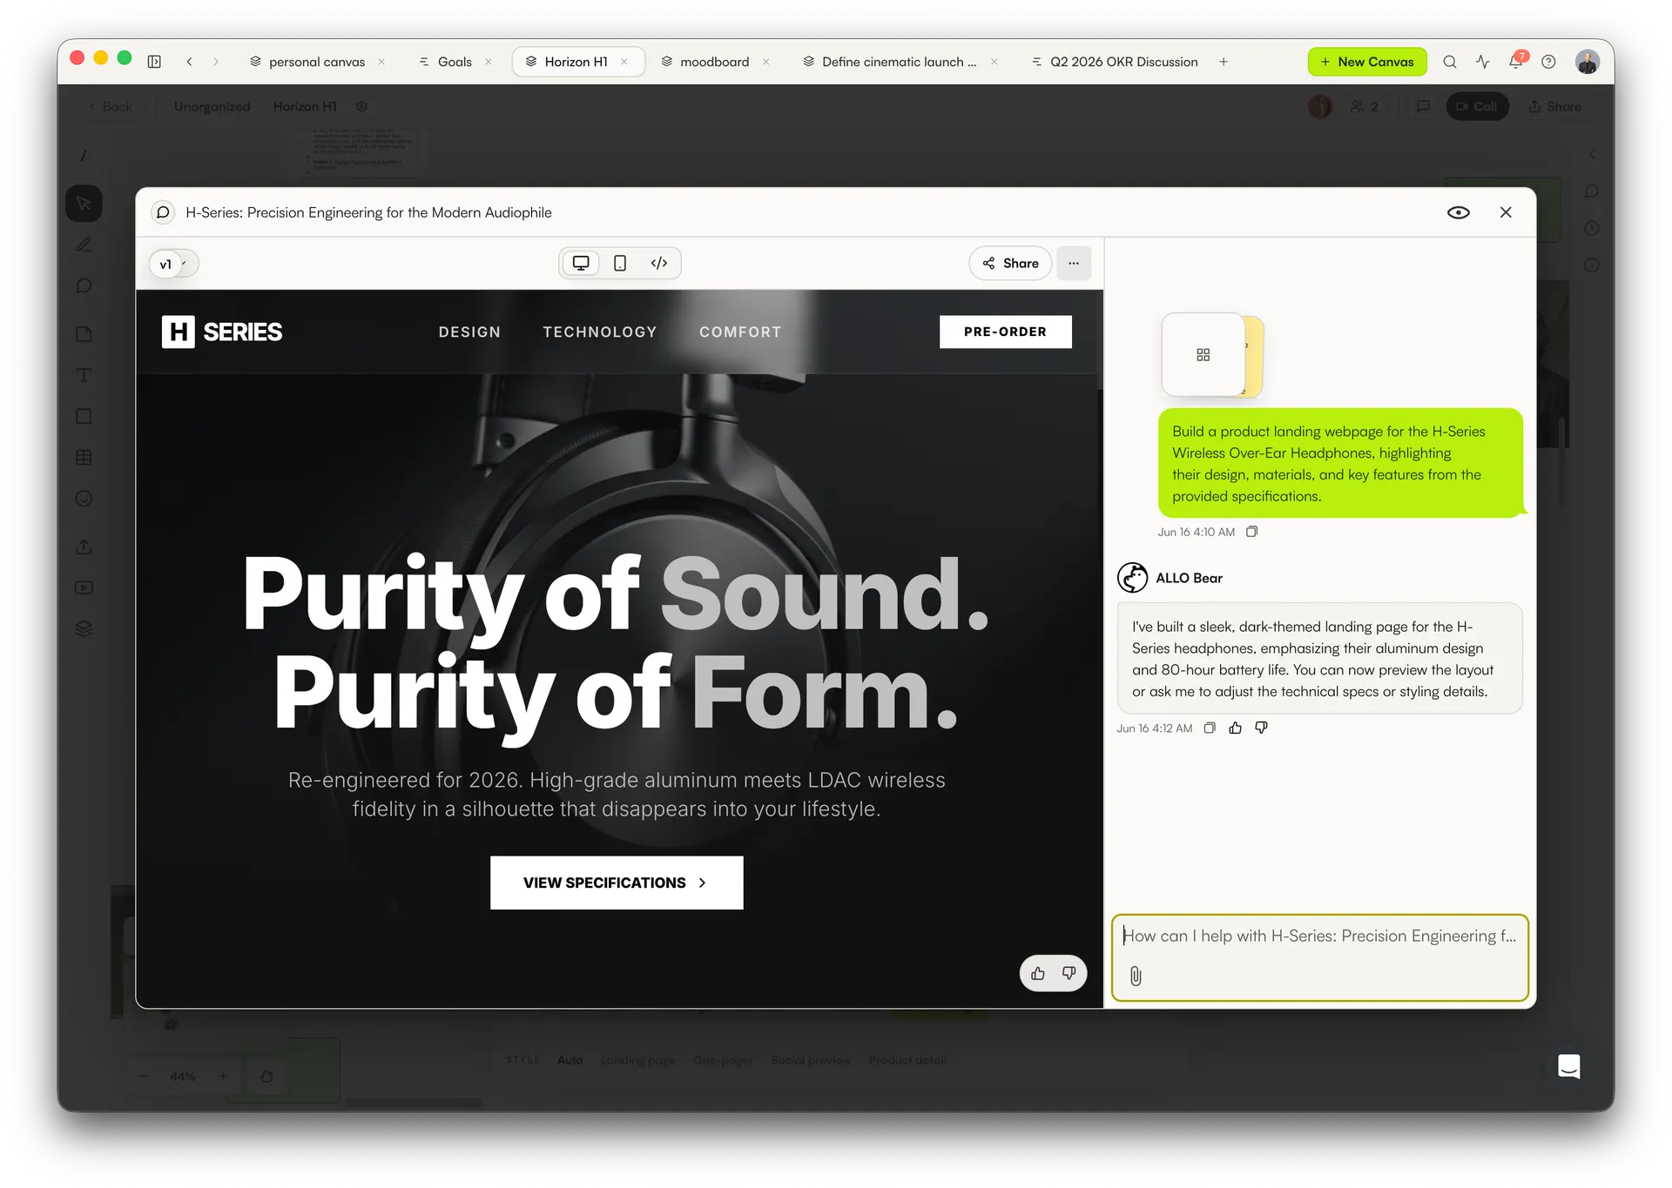The width and height of the screenshot is (1672, 1188).
Task: Attach a file with paperclip icon
Action: (x=1136, y=976)
